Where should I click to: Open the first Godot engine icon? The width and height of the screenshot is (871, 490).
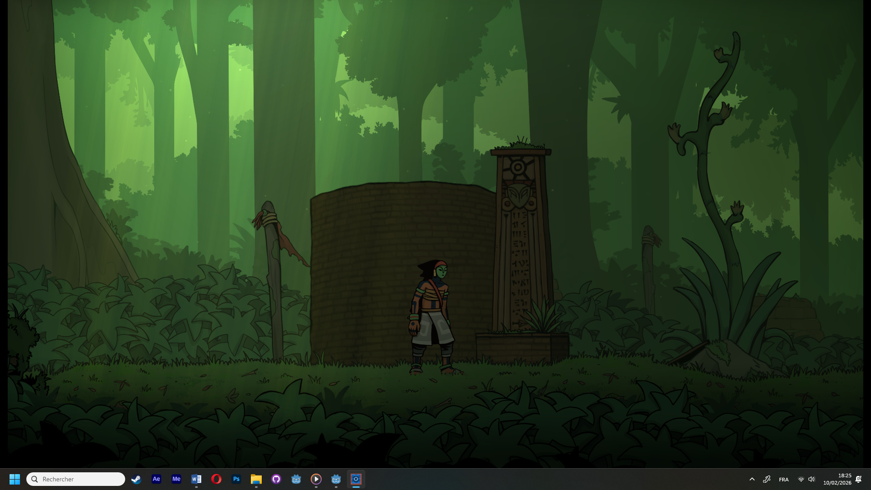click(296, 479)
